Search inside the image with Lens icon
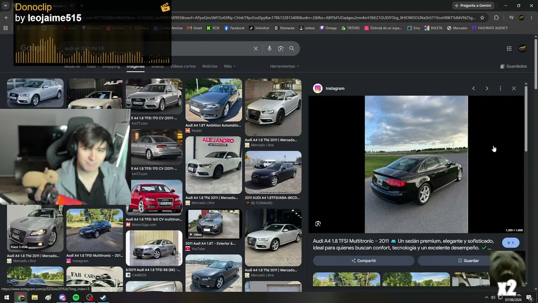Screen dimensions: 538x303 click(318, 224)
